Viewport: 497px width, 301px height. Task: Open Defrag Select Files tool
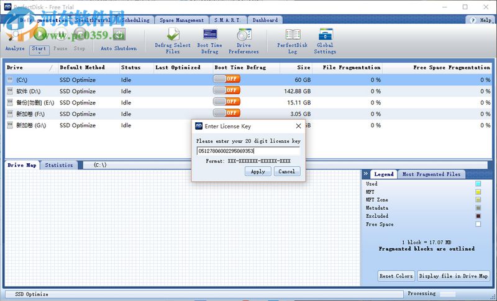173,37
